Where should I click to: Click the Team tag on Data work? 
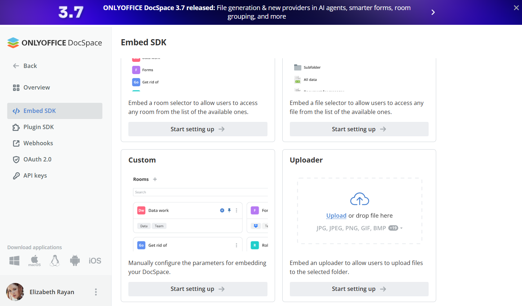[x=159, y=226]
